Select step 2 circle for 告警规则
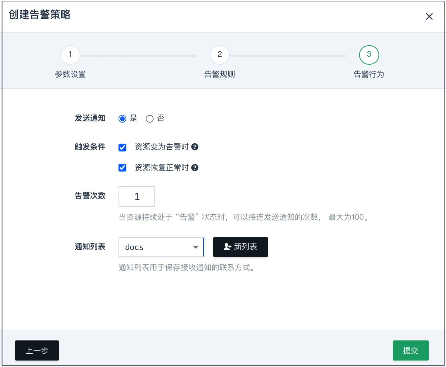 (x=219, y=55)
